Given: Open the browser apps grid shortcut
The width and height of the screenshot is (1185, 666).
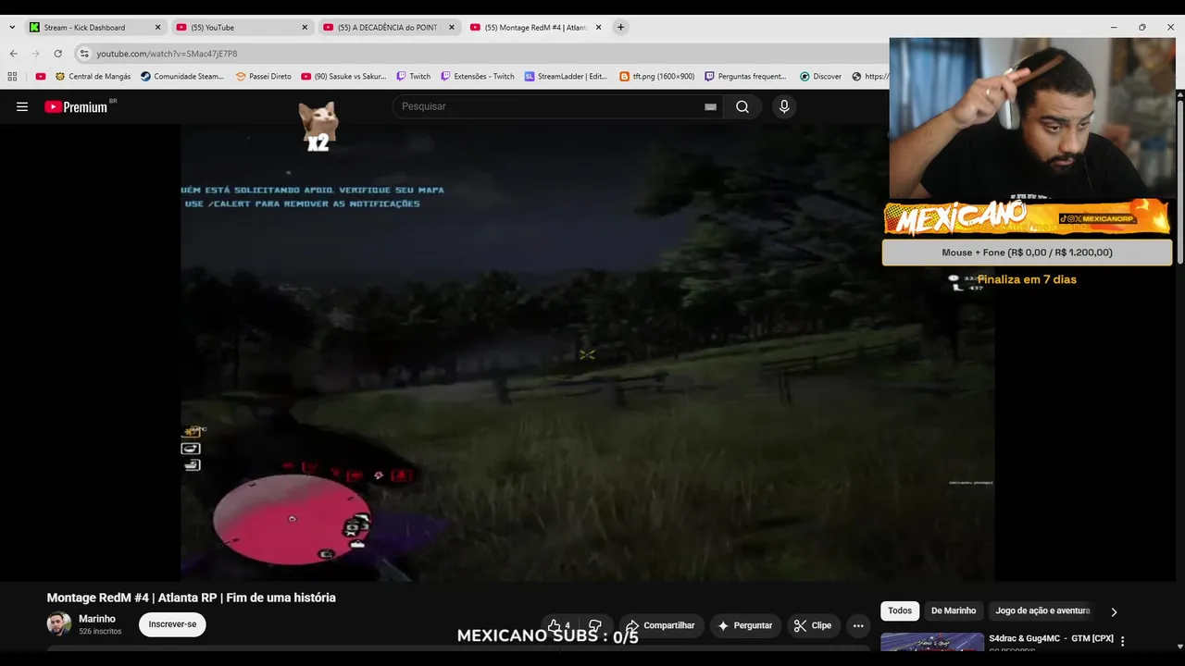Looking at the screenshot, I should (x=12, y=77).
